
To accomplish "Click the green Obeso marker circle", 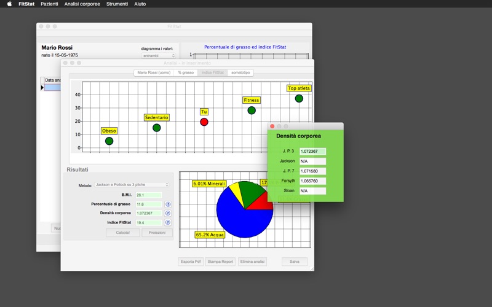I will pyautogui.click(x=109, y=141).
